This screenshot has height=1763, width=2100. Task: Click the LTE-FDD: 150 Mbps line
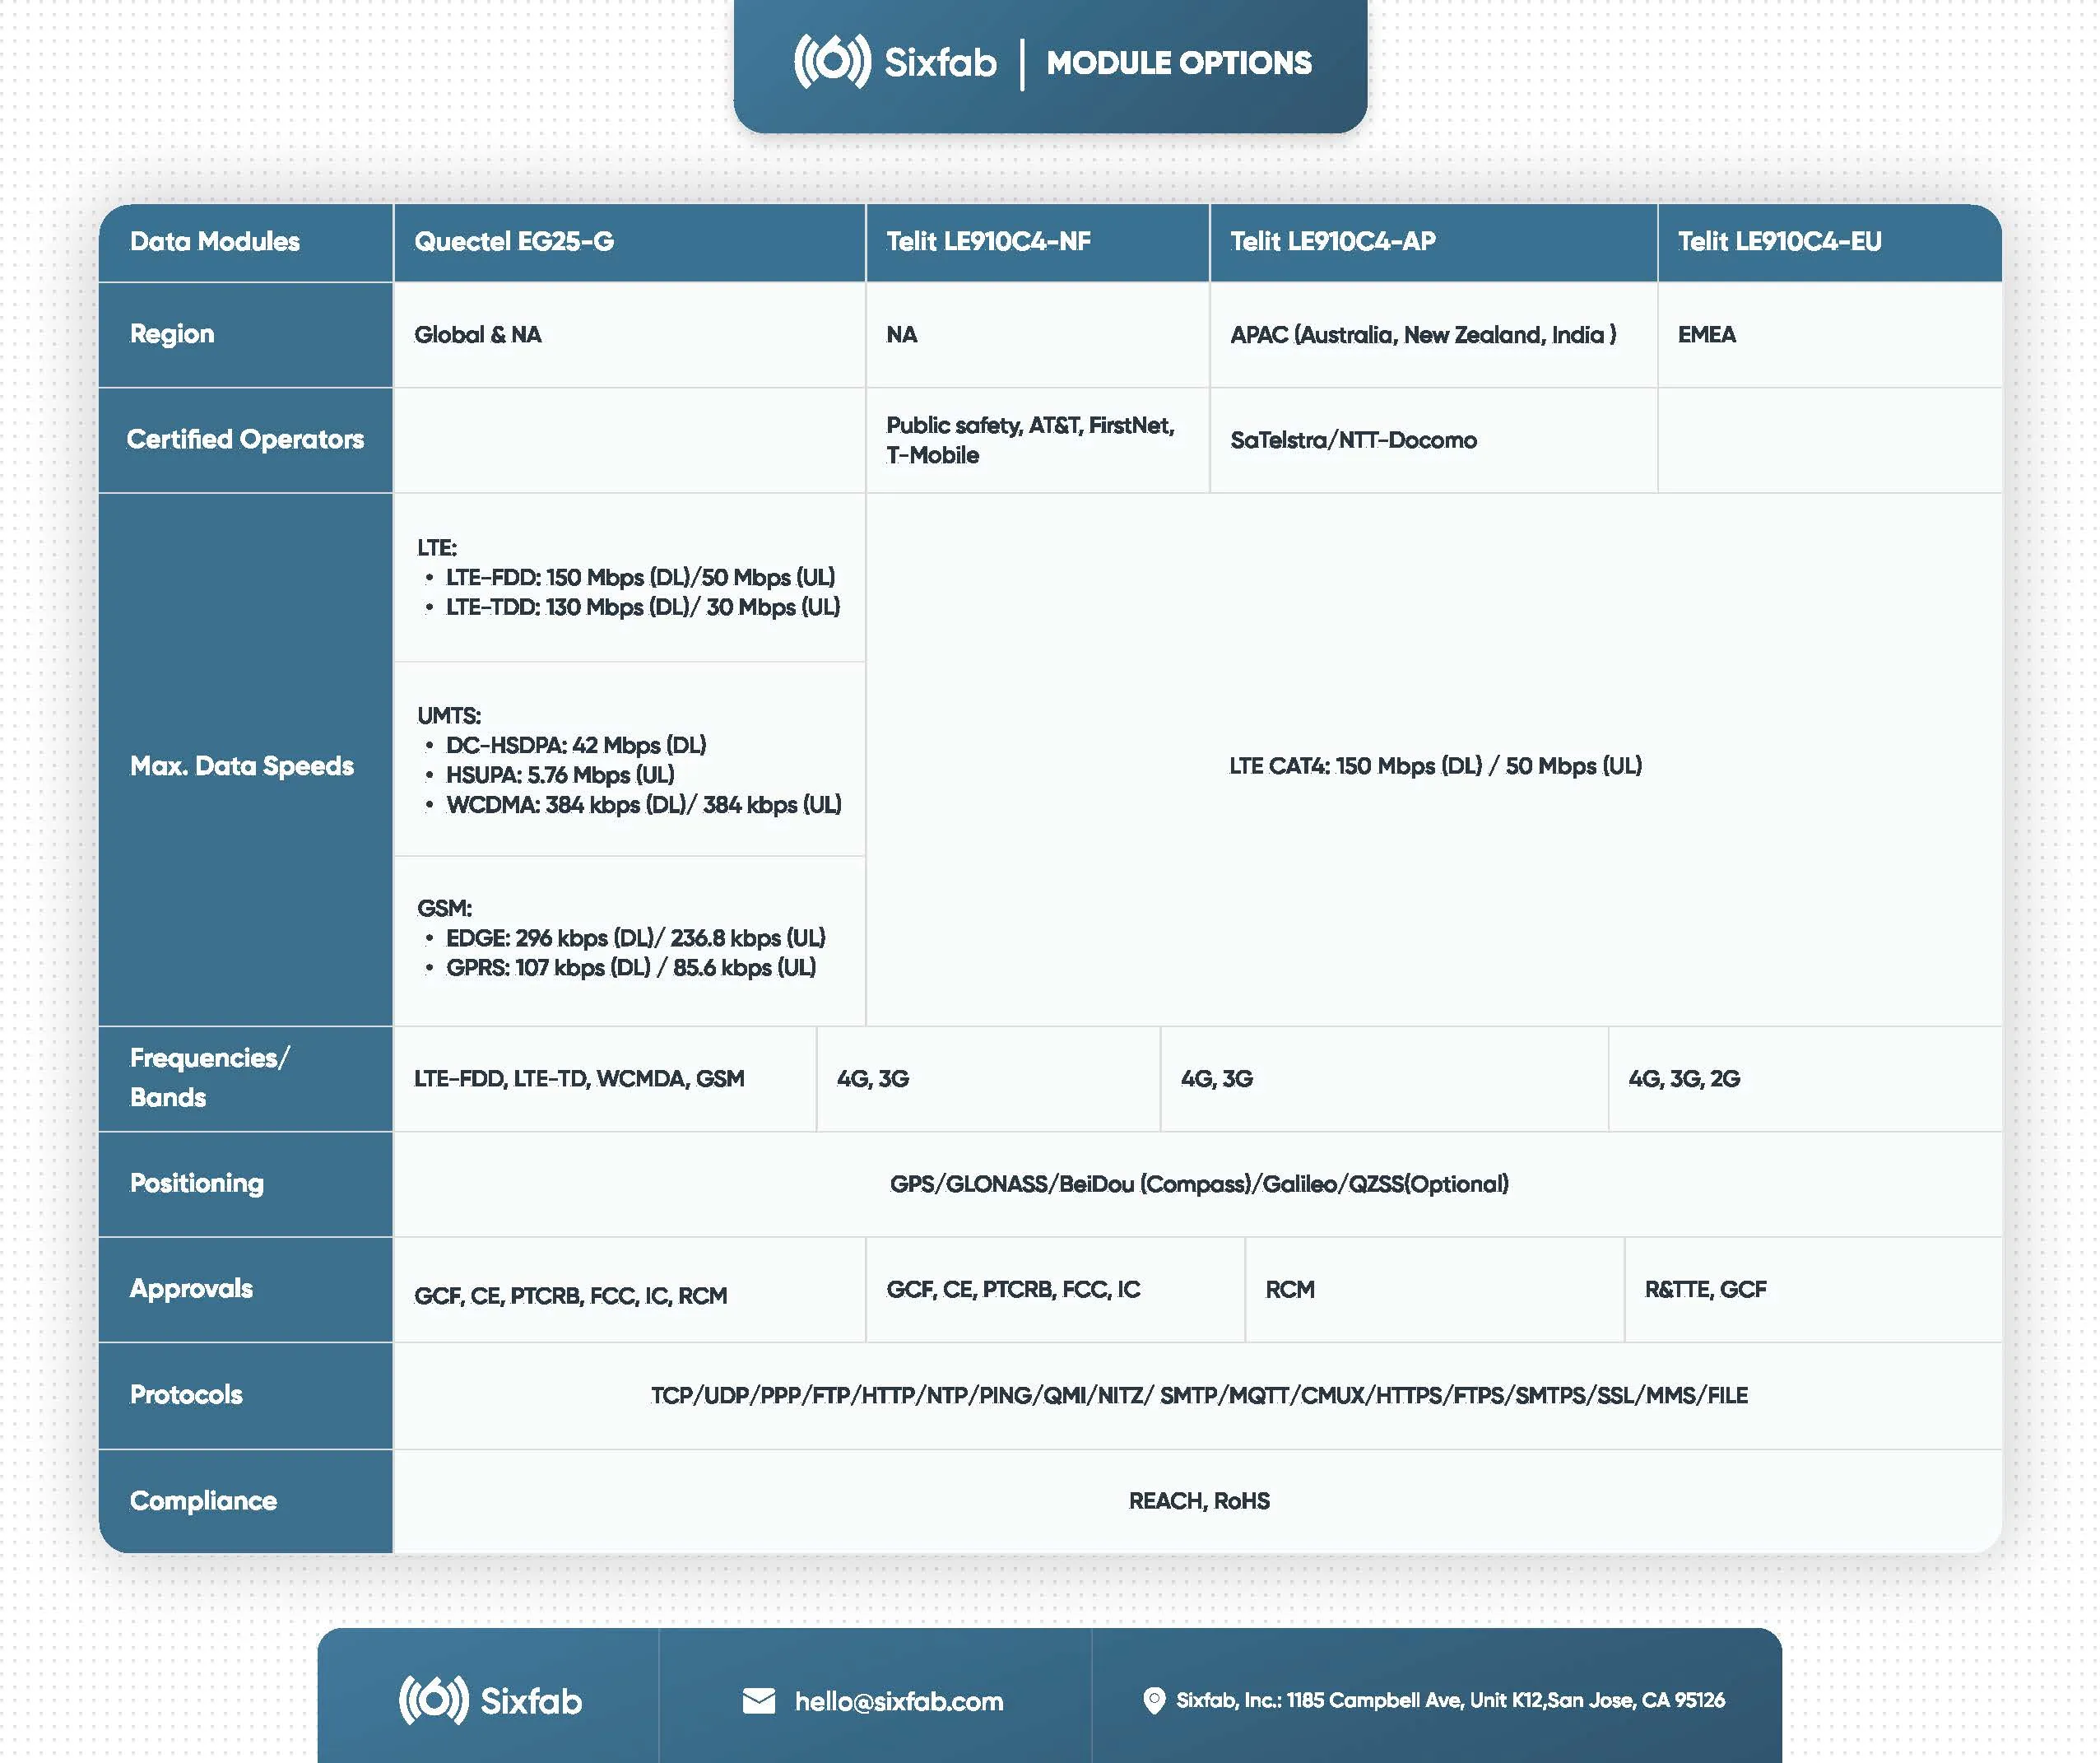coord(640,577)
